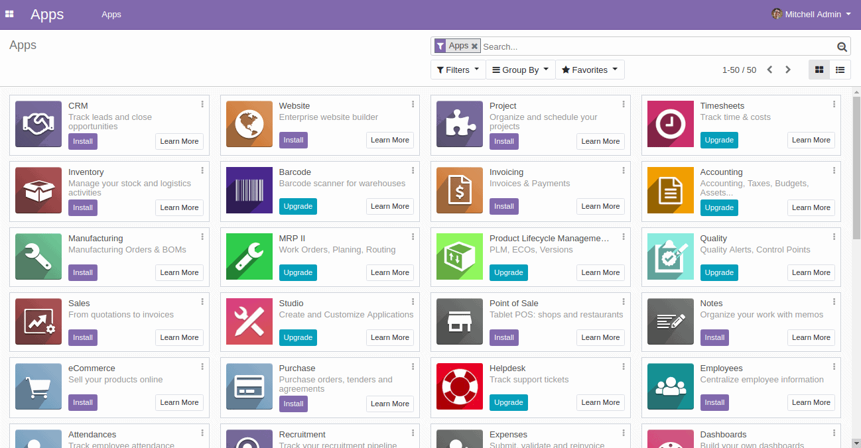
Task: Click the MRP II green wrench icon
Action: pos(249,256)
